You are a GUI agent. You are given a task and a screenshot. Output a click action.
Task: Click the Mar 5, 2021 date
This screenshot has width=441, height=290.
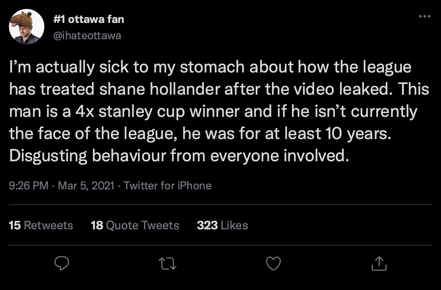click(86, 185)
